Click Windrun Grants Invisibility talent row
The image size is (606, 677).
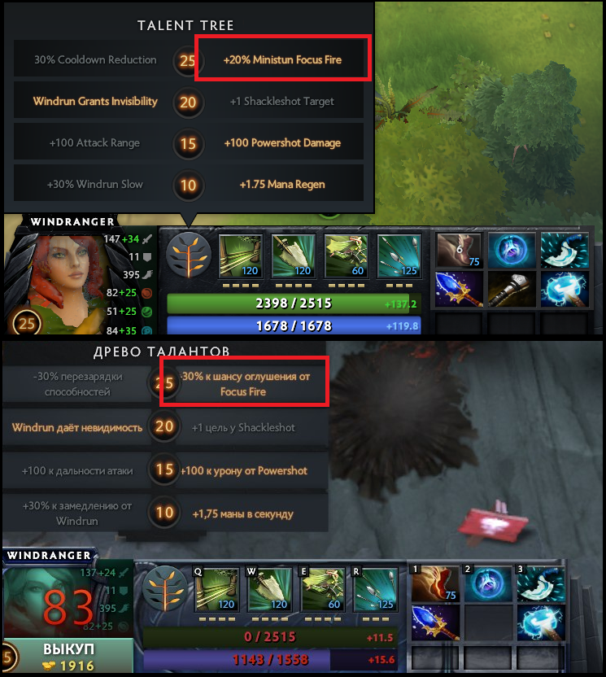click(95, 102)
